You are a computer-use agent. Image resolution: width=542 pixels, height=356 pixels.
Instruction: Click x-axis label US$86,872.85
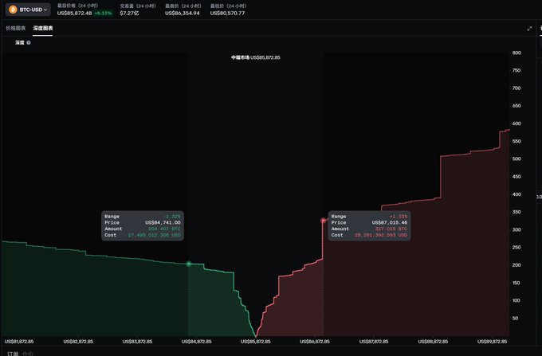pos(315,342)
